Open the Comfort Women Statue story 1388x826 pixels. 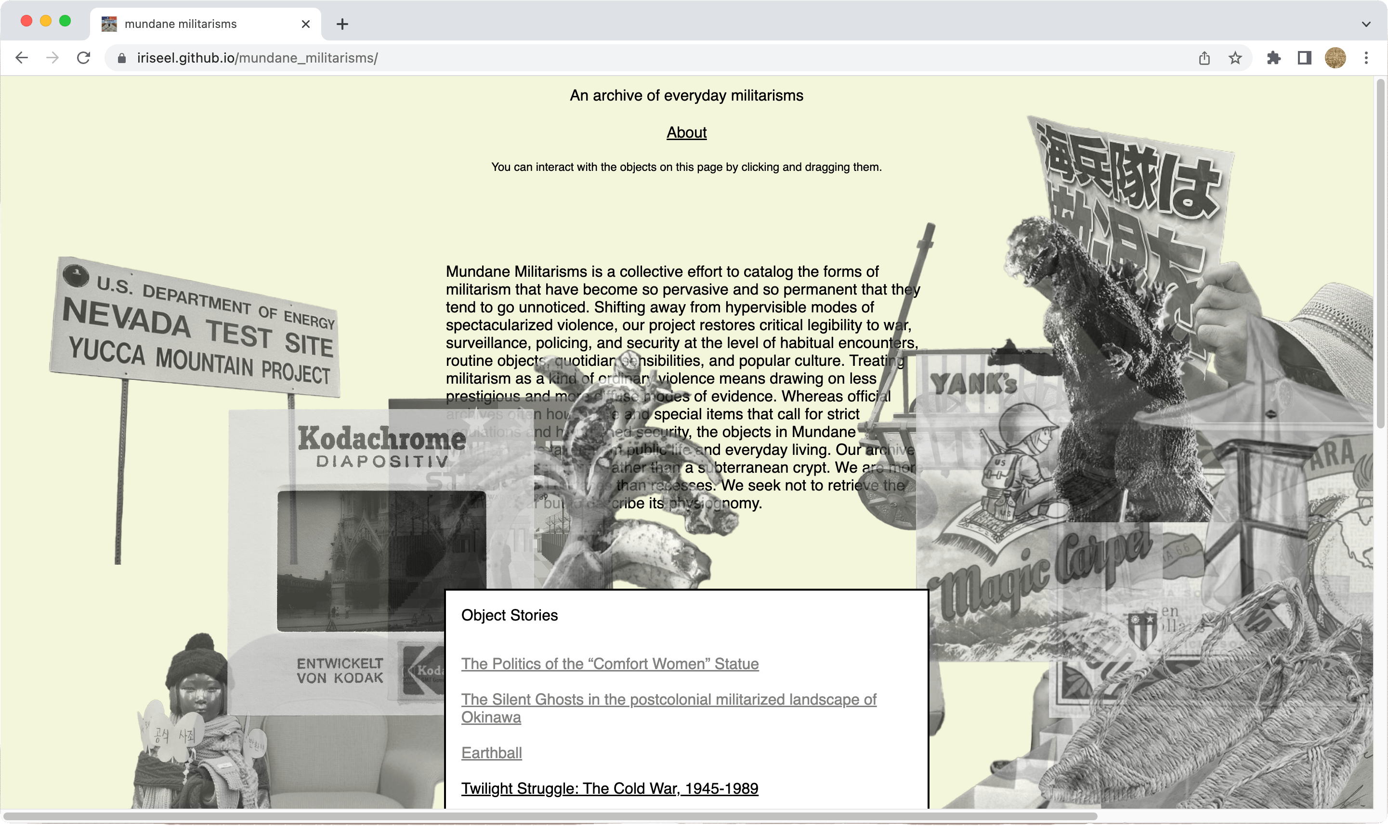coord(610,663)
